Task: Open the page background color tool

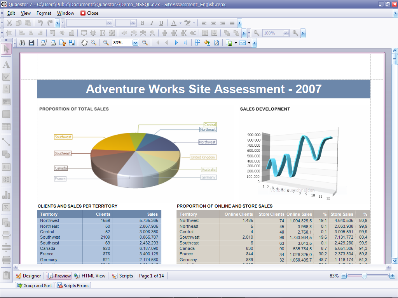Action: (x=207, y=43)
